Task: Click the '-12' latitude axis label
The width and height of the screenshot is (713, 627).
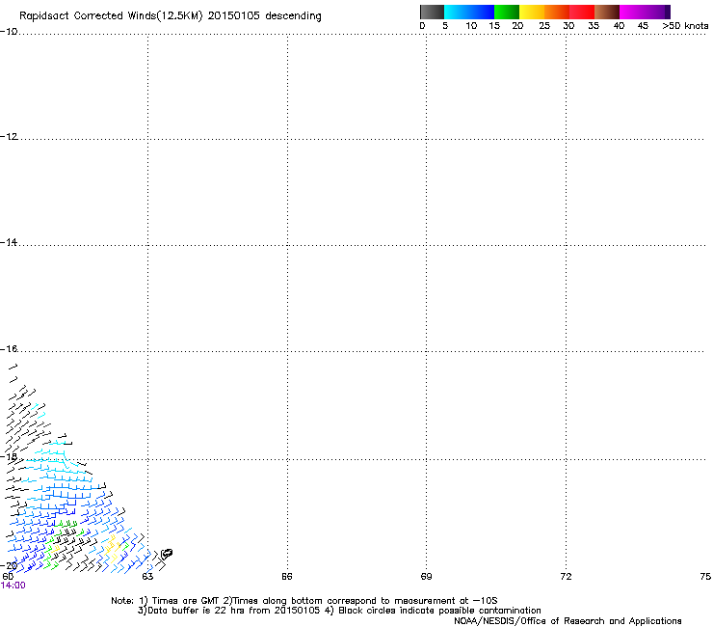Action: coord(9,137)
